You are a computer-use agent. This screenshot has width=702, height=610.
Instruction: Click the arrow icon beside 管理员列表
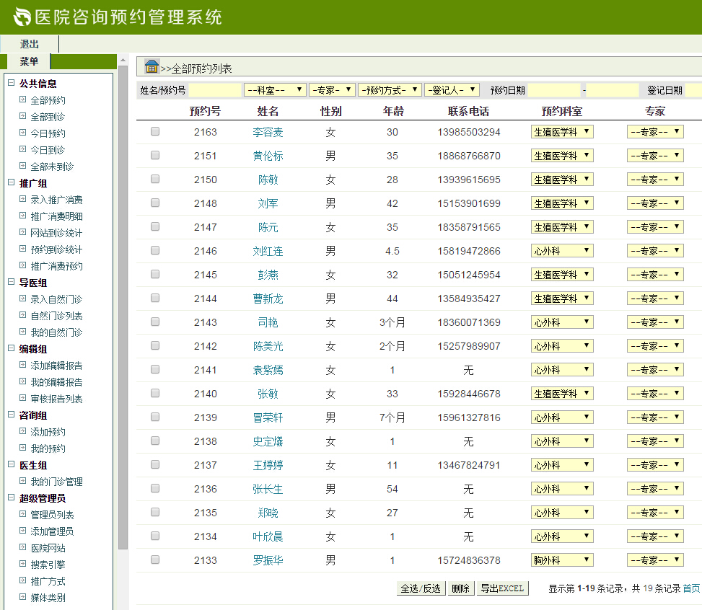click(23, 514)
